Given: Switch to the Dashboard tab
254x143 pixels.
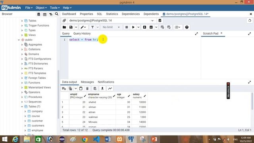Looking at the screenshot, I should (69, 14).
